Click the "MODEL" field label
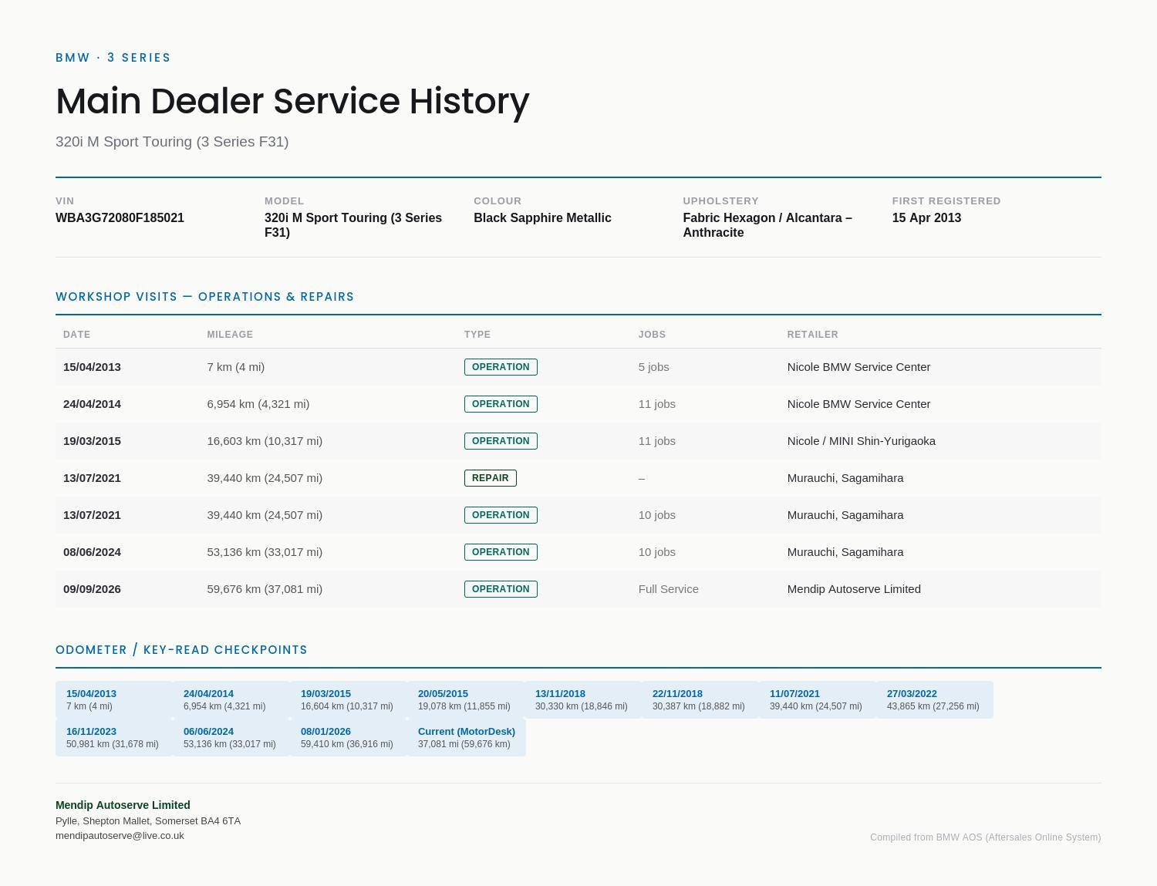Screen dimensions: 1157x886 (285, 200)
